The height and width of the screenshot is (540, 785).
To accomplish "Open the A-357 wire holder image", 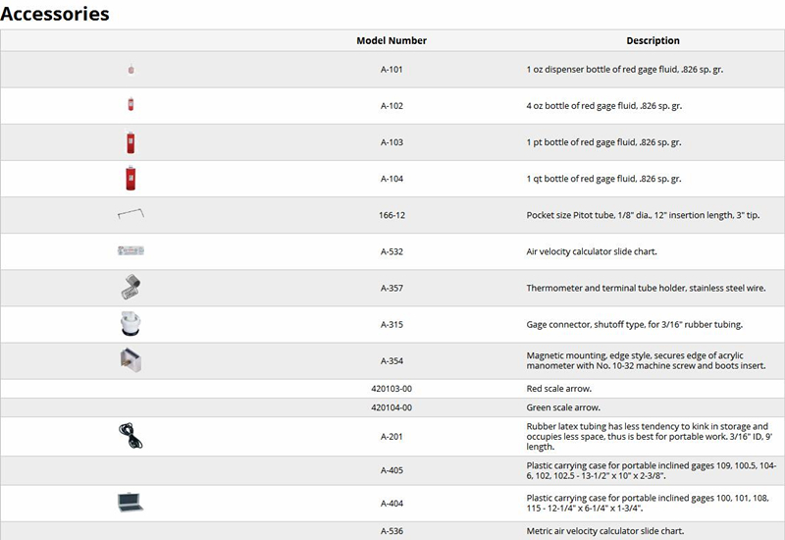I will click(x=131, y=287).
